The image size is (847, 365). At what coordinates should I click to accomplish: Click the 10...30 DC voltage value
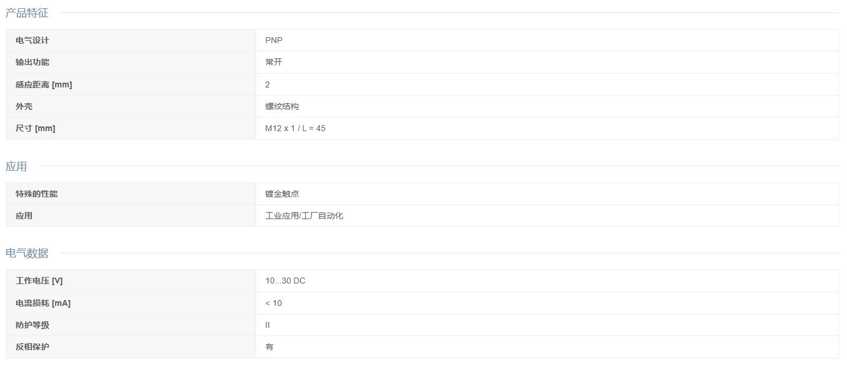pyautogui.click(x=285, y=281)
